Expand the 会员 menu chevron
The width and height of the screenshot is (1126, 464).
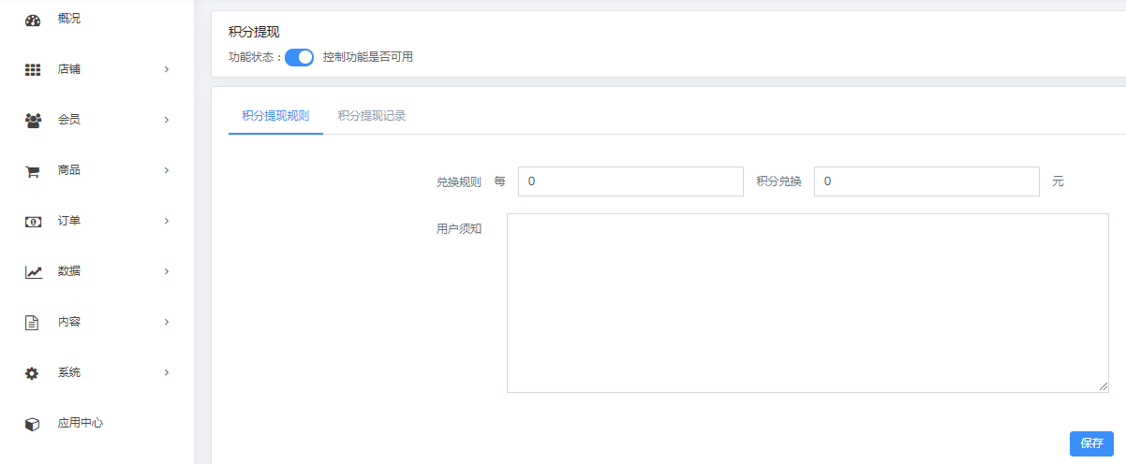click(167, 120)
